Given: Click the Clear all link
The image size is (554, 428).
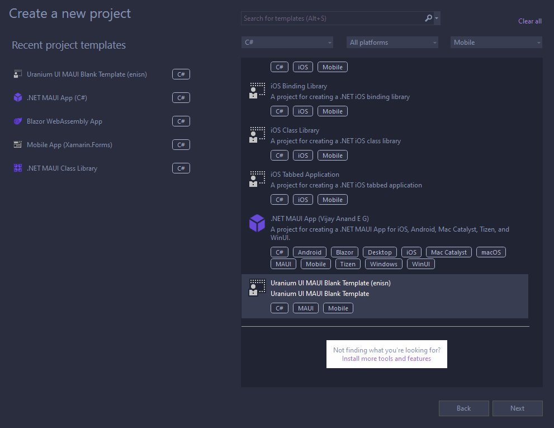Looking at the screenshot, I should 529,21.
